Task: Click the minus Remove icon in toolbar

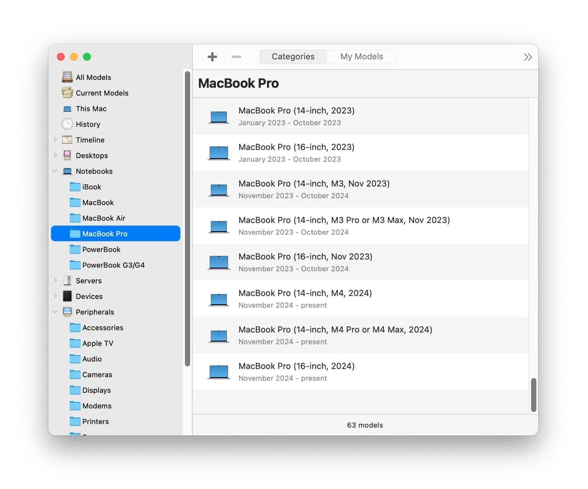Action: coord(237,56)
